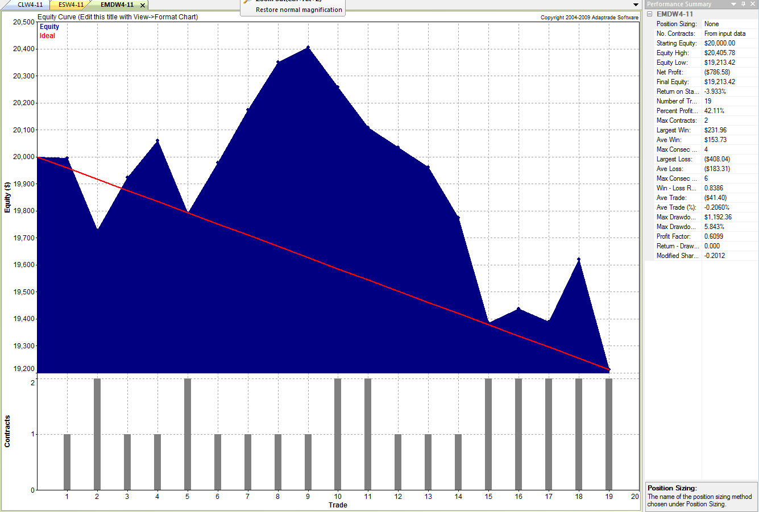
Task: Select Ave Trade (%) -0.2060% value
Action: point(716,207)
